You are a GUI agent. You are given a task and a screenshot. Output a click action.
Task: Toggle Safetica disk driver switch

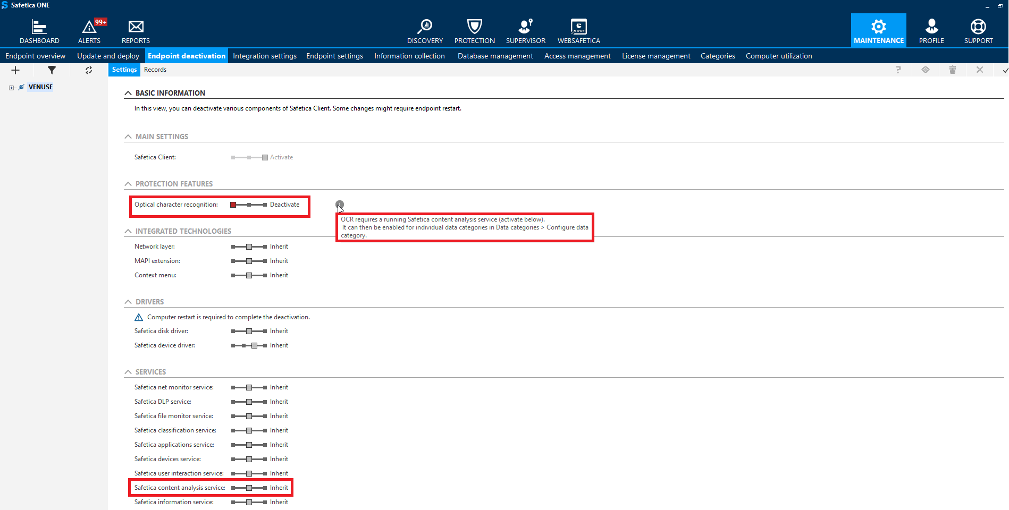tap(249, 331)
